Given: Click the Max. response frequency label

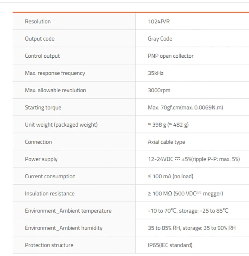Looking at the screenshot, I should [55, 73].
